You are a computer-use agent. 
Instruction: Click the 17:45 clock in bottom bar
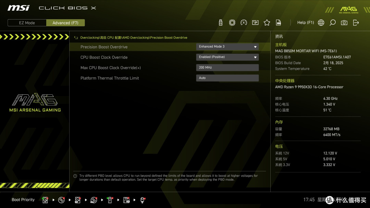pos(309,200)
